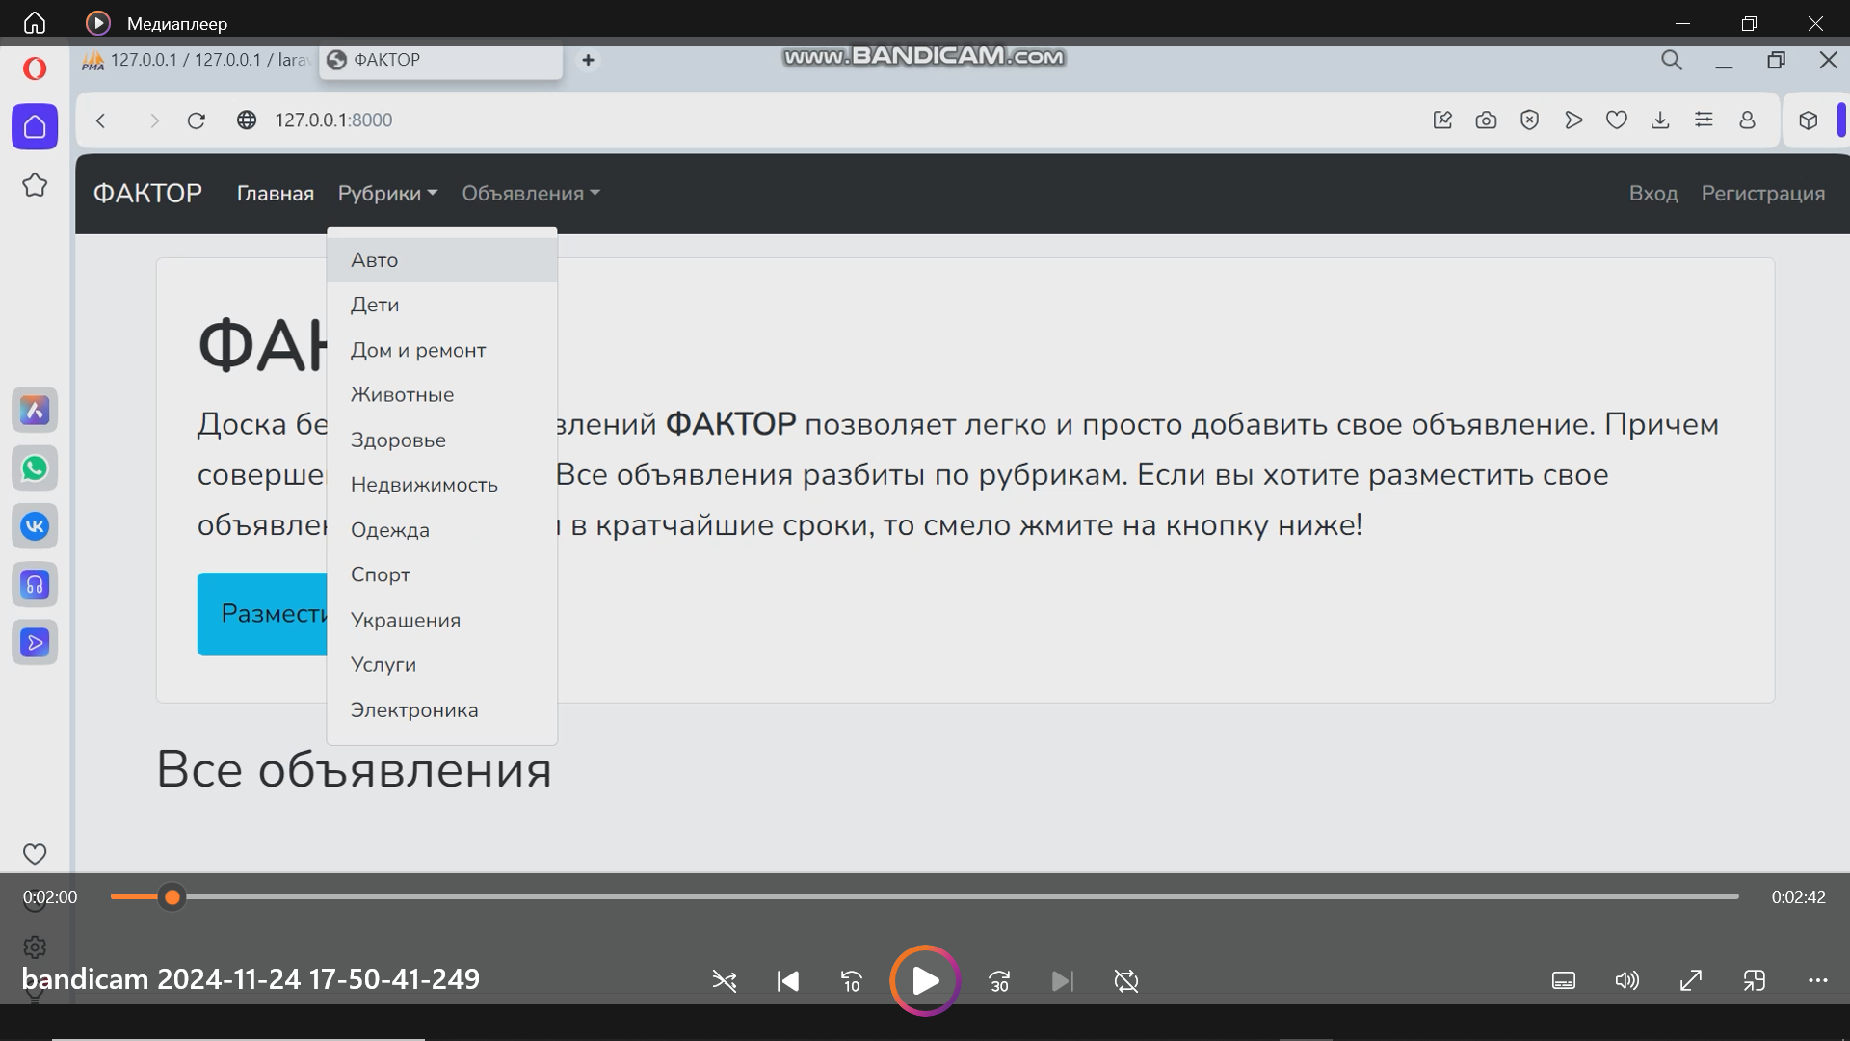1850x1041 pixels.
Task: Open the edit page icon in address bar
Action: click(1442, 120)
